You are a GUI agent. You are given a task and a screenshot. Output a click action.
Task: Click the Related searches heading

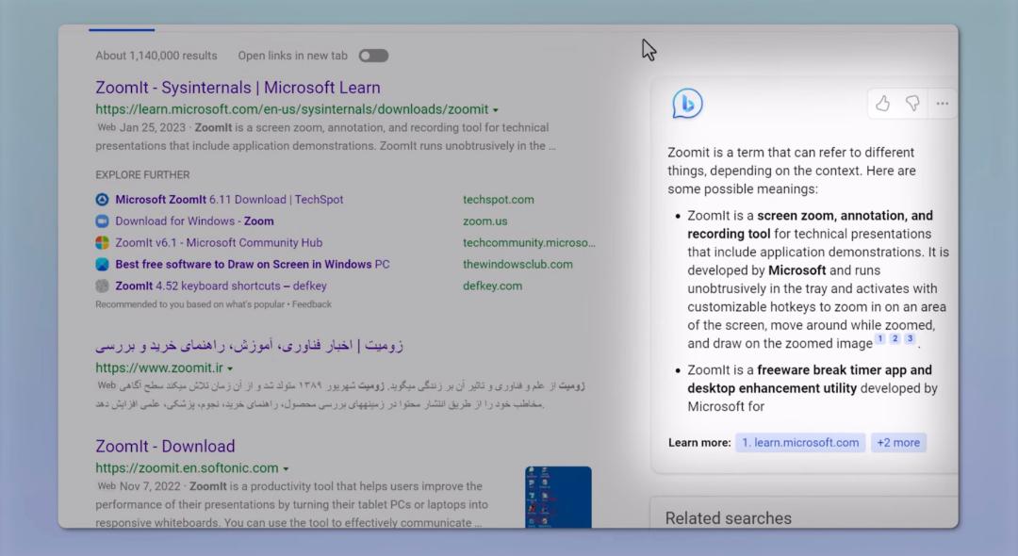[729, 517]
